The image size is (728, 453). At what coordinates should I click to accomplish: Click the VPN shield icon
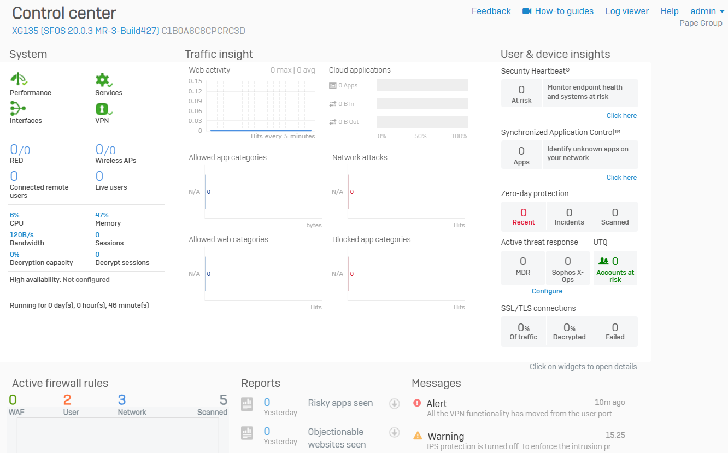(103, 108)
